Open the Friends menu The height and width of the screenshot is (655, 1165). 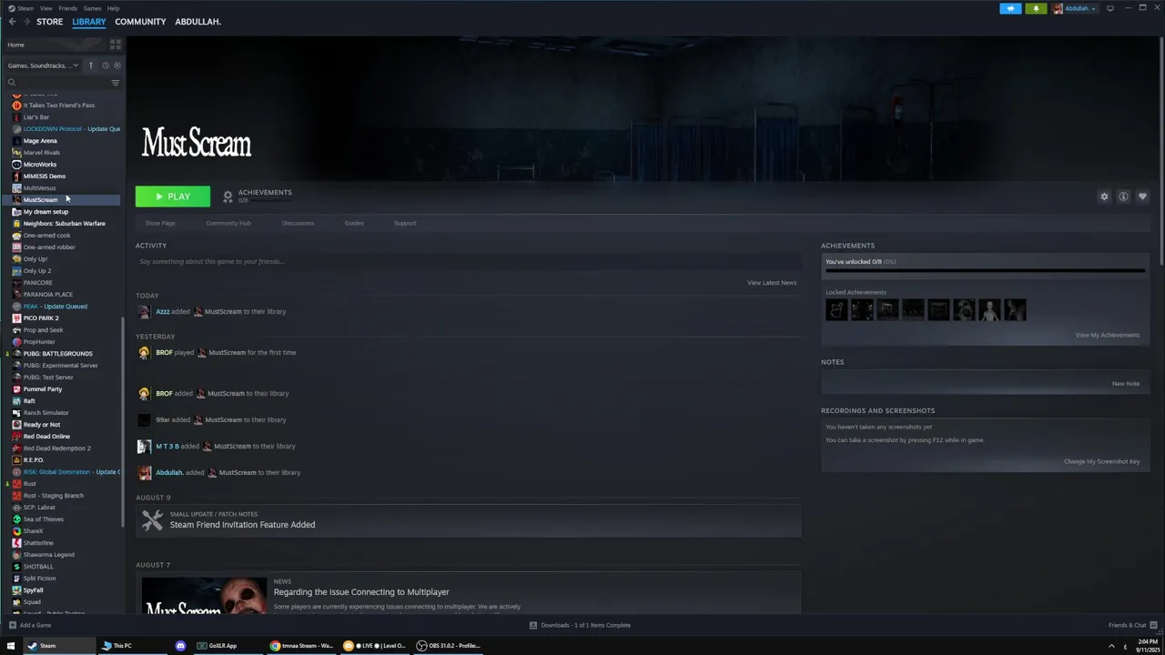pyautogui.click(x=68, y=8)
